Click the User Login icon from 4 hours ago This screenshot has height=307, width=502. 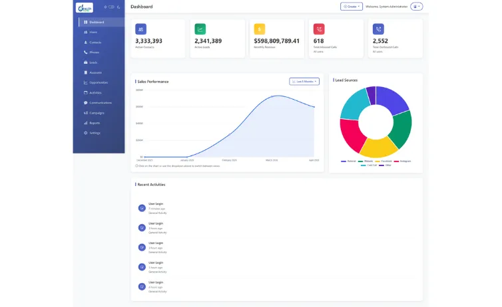(142, 286)
